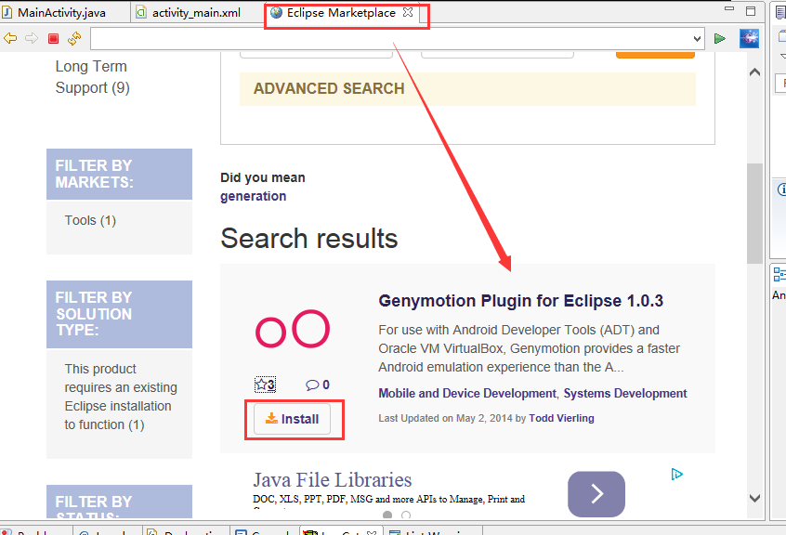Click 'FILTER BY SOLUTION TYPE:' header

pyautogui.click(x=119, y=314)
